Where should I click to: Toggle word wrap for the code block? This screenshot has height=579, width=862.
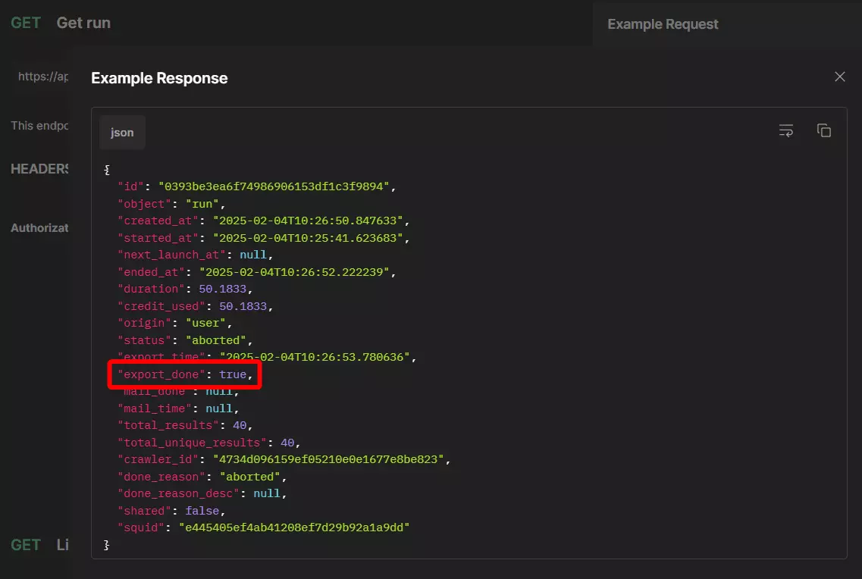coord(786,130)
